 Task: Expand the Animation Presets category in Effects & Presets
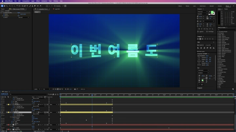[218, 32]
